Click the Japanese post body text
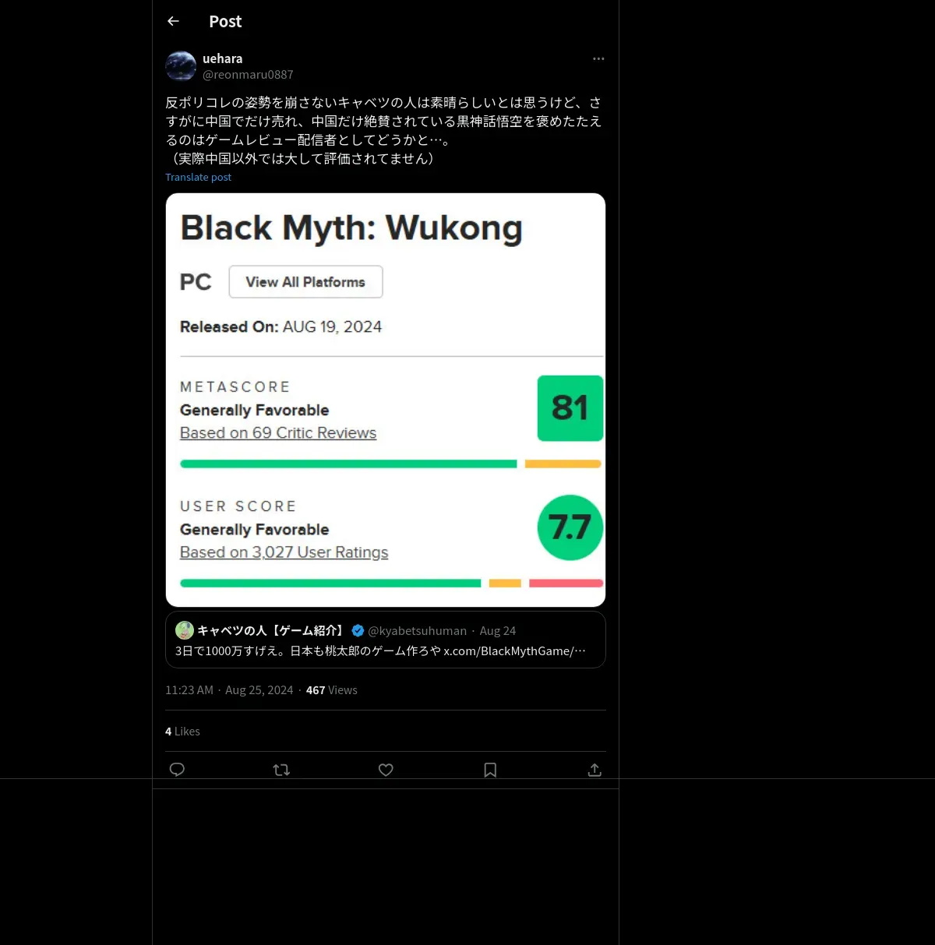The image size is (935, 945). click(383, 130)
